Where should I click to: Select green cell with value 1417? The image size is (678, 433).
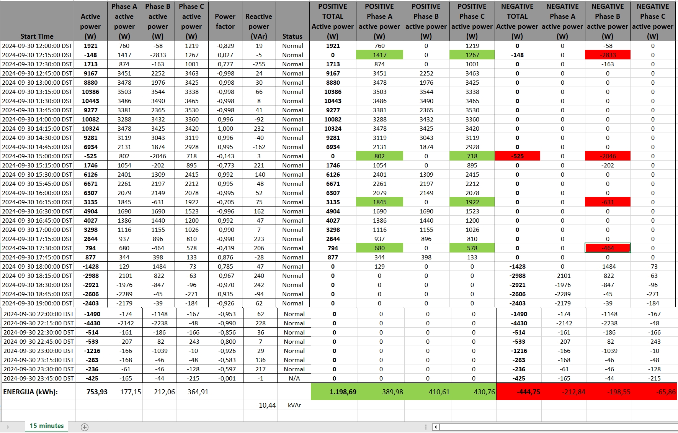click(x=379, y=55)
